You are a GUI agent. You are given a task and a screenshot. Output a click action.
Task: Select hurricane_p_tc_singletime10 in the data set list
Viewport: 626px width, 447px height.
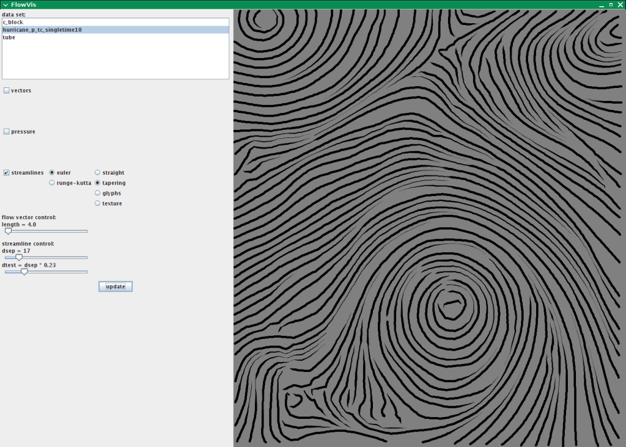pos(42,29)
